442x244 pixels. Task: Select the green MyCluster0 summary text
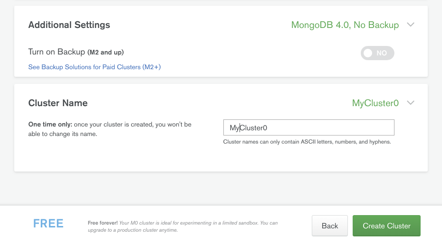pyautogui.click(x=375, y=103)
